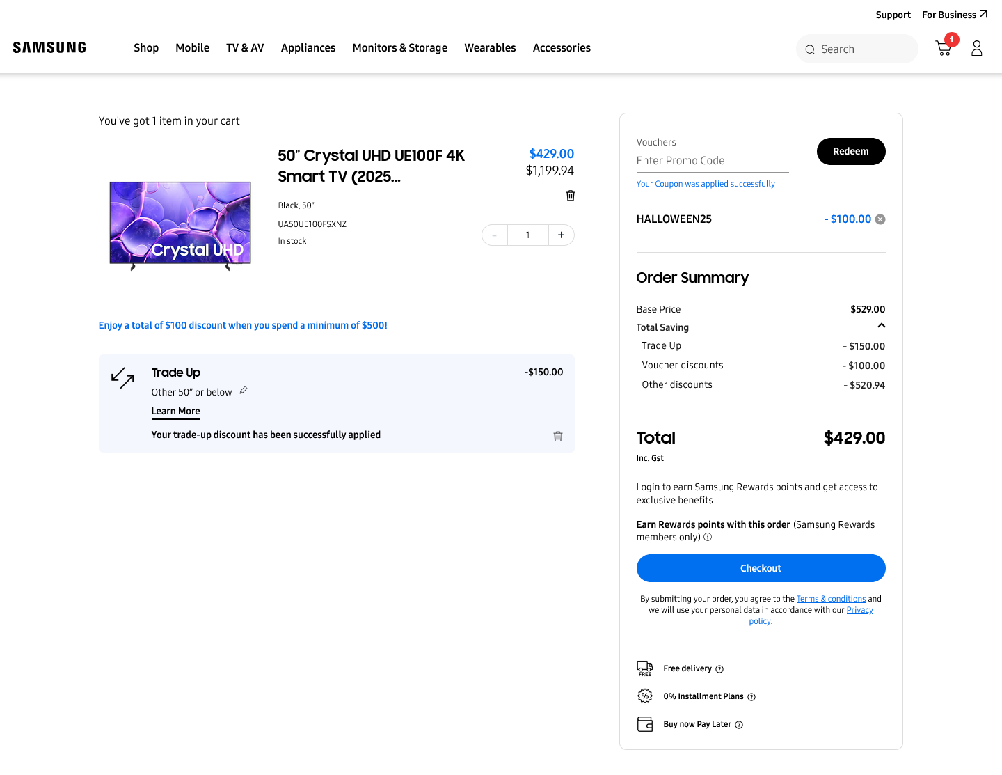Increase TV quantity with plus button
Image resolution: width=1002 pixels, height=775 pixels.
coord(561,235)
